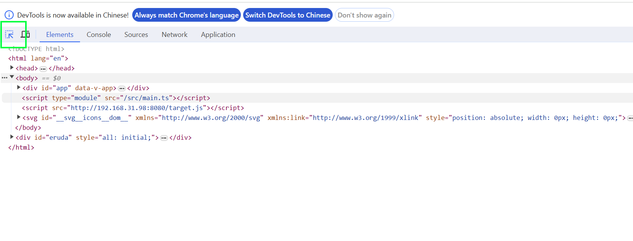Viewport: 633px width, 241px height.
Task: Select the target.js script line
Action: tap(133, 108)
